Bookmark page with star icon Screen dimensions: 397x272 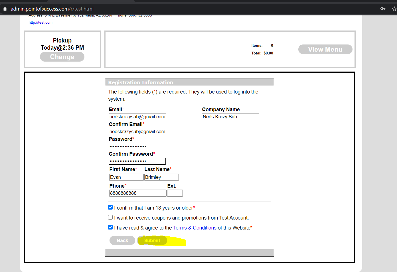click(x=394, y=9)
